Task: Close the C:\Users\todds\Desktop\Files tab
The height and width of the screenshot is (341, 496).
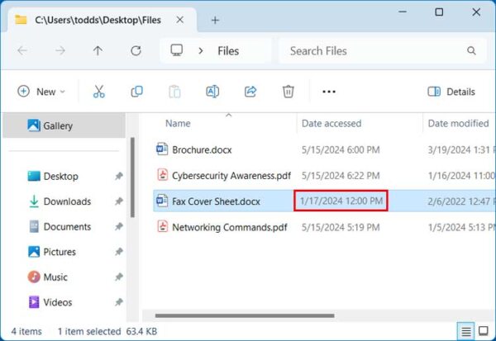Action: [x=180, y=20]
